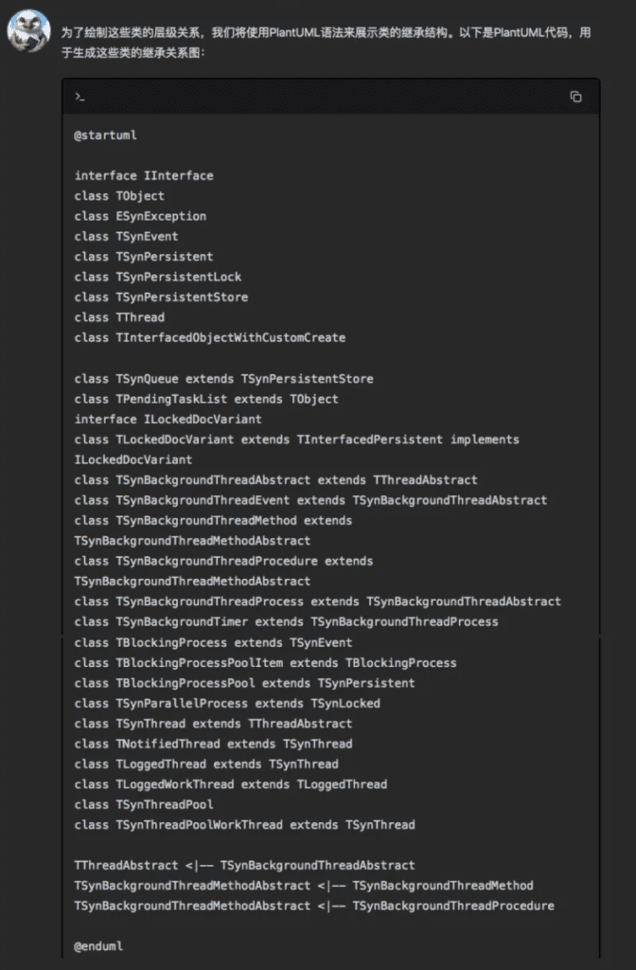Click the 'class TSynPersistentLock' line
The width and height of the screenshot is (636, 970).
pos(158,277)
